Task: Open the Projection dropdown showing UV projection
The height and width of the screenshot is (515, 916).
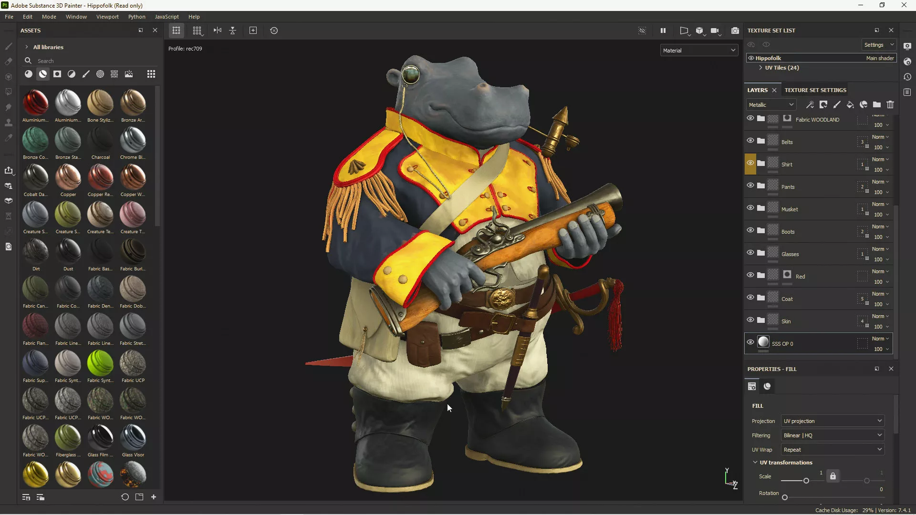Action: [x=833, y=421]
